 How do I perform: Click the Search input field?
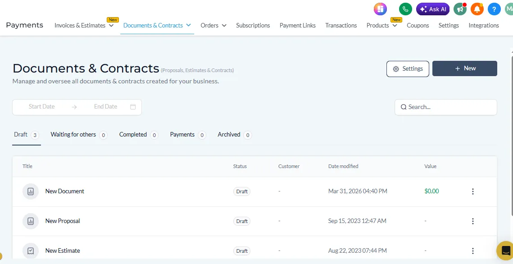tap(446, 107)
